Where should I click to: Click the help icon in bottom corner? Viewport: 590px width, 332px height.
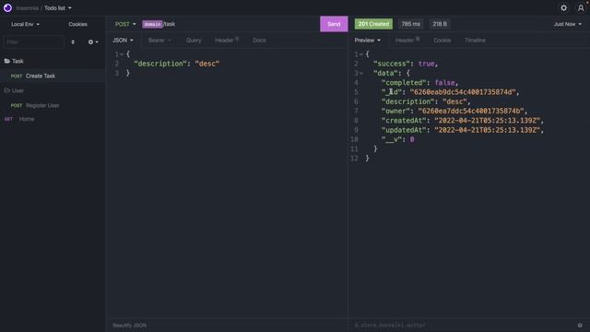click(580, 326)
